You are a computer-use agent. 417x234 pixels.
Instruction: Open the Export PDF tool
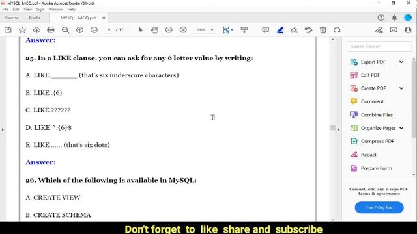(373, 62)
